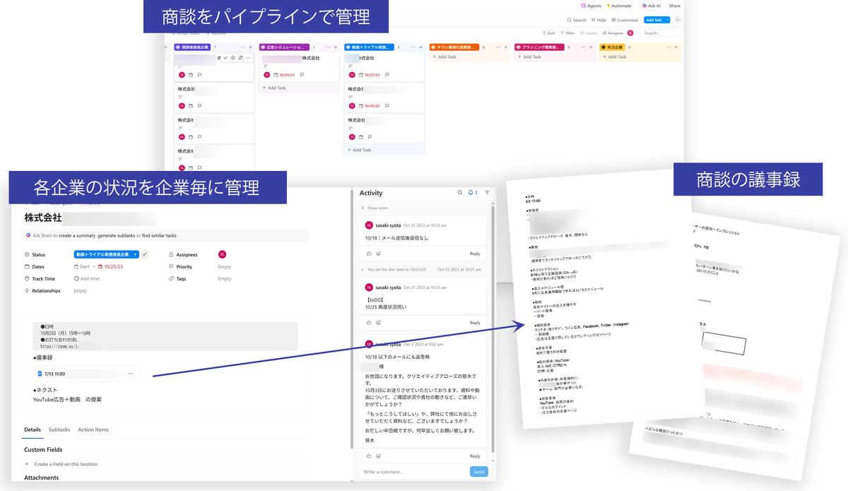Toggle the Closed tasks filter

coord(589,32)
